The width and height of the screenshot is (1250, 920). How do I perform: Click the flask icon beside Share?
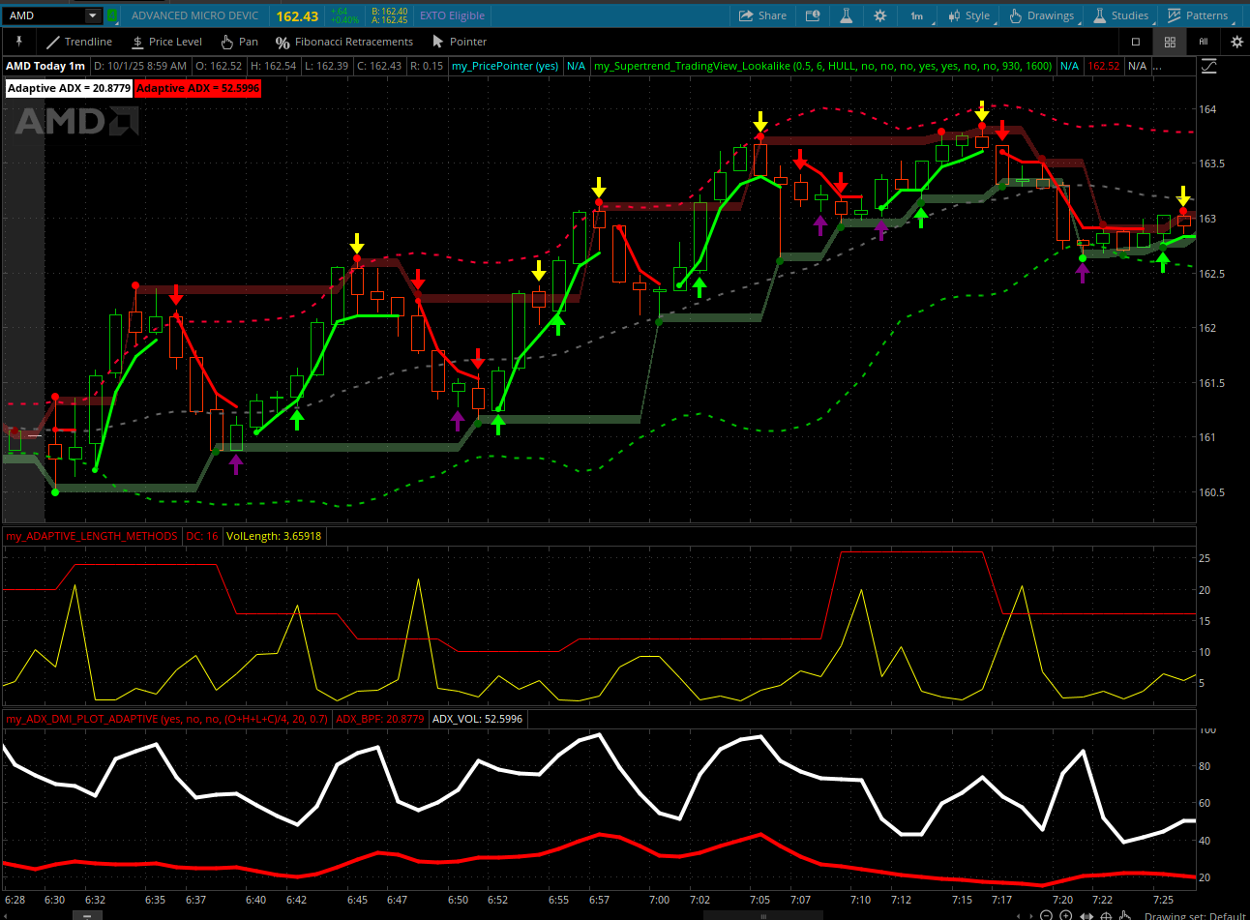click(846, 15)
